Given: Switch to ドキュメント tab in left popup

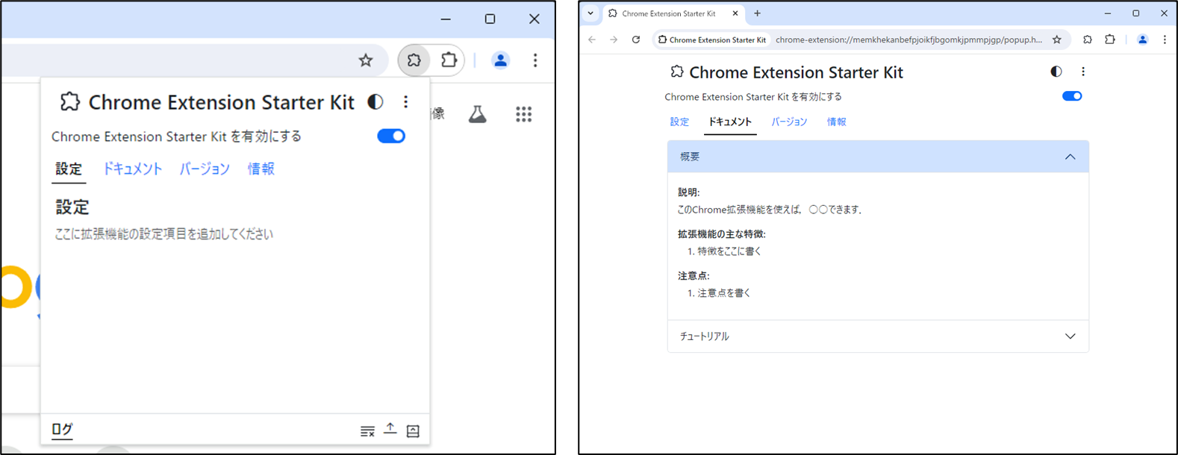Looking at the screenshot, I should tap(132, 169).
